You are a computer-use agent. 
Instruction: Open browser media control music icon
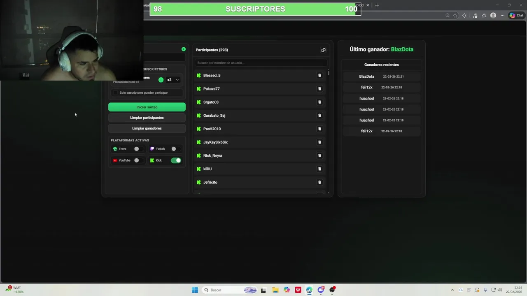pyautogui.click(x=475, y=16)
